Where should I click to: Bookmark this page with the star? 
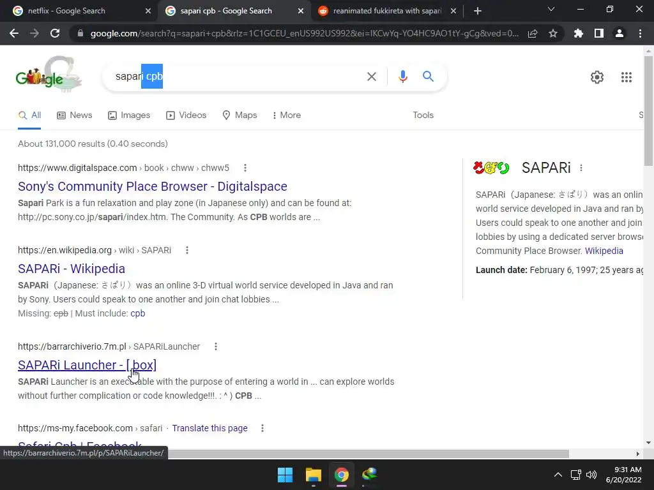(553, 33)
